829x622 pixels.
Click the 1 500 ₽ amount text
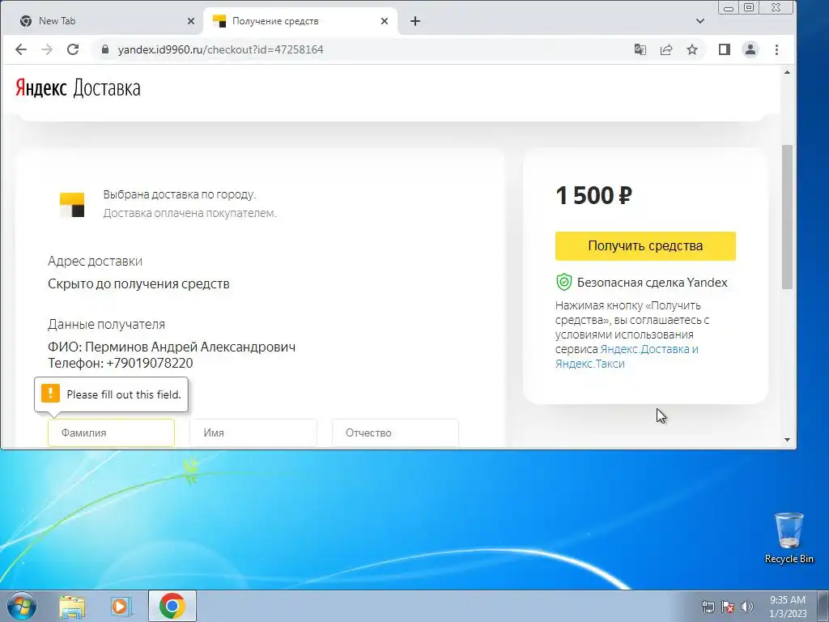tap(593, 196)
